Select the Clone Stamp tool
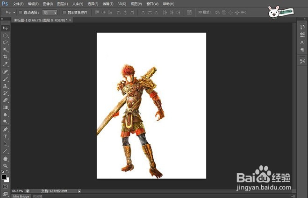This screenshot has height=198, width=308. (x=5, y=86)
